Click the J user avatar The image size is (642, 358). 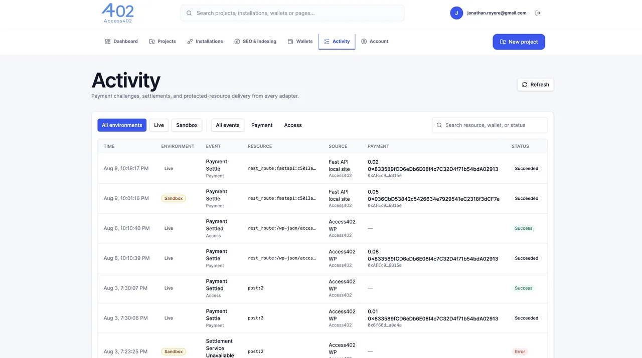(456, 13)
